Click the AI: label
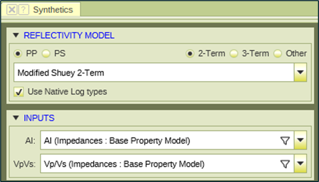 click(30, 140)
